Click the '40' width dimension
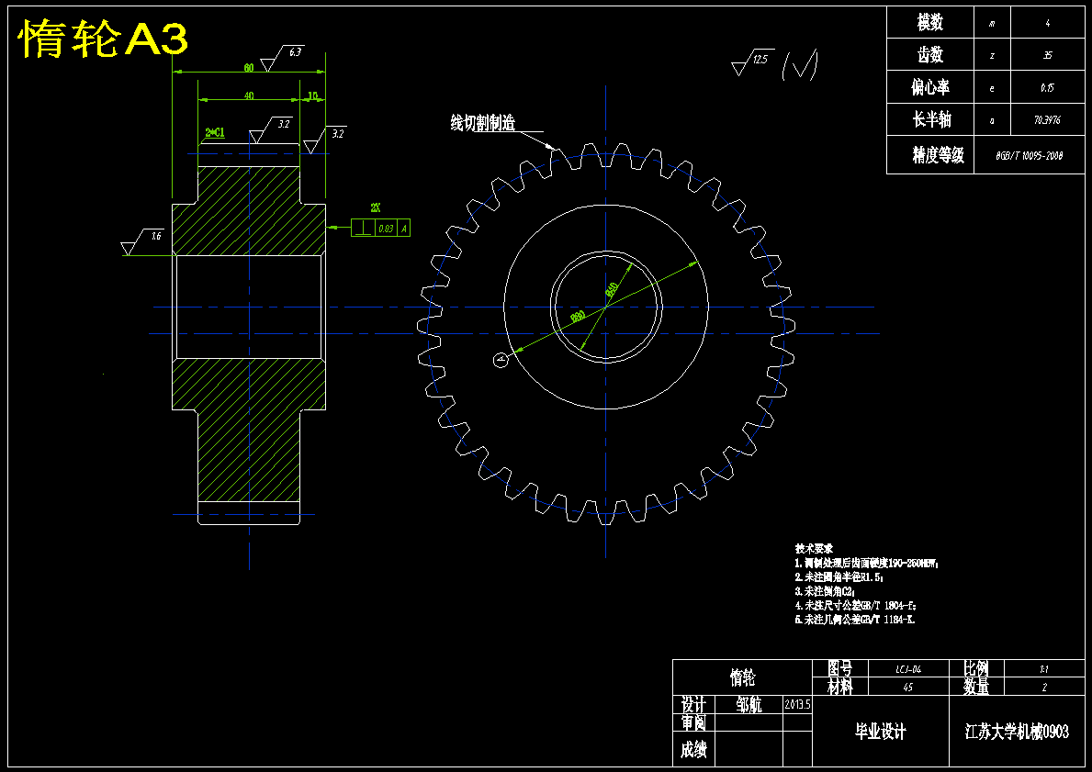 (x=249, y=96)
